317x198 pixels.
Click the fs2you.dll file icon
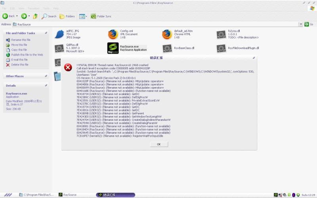221,34
